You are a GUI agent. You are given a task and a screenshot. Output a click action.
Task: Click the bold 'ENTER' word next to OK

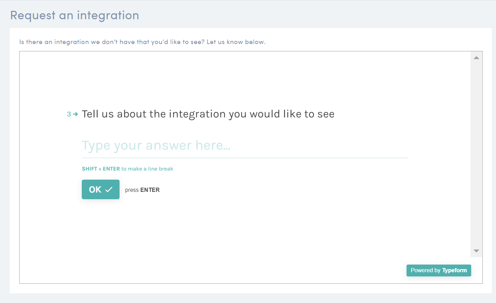(x=150, y=190)
